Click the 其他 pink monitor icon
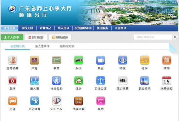 click(100, 101)
